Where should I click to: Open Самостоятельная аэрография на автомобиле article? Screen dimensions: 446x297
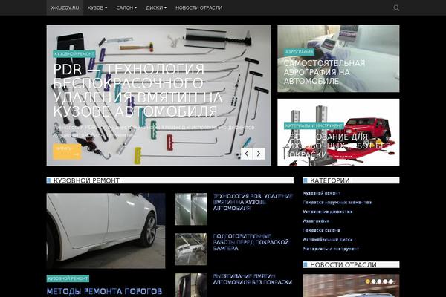tap(324, 72)
